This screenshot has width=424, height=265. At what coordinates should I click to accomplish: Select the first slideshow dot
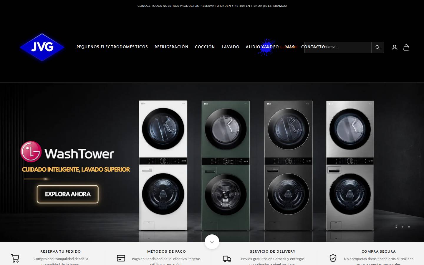396,227
